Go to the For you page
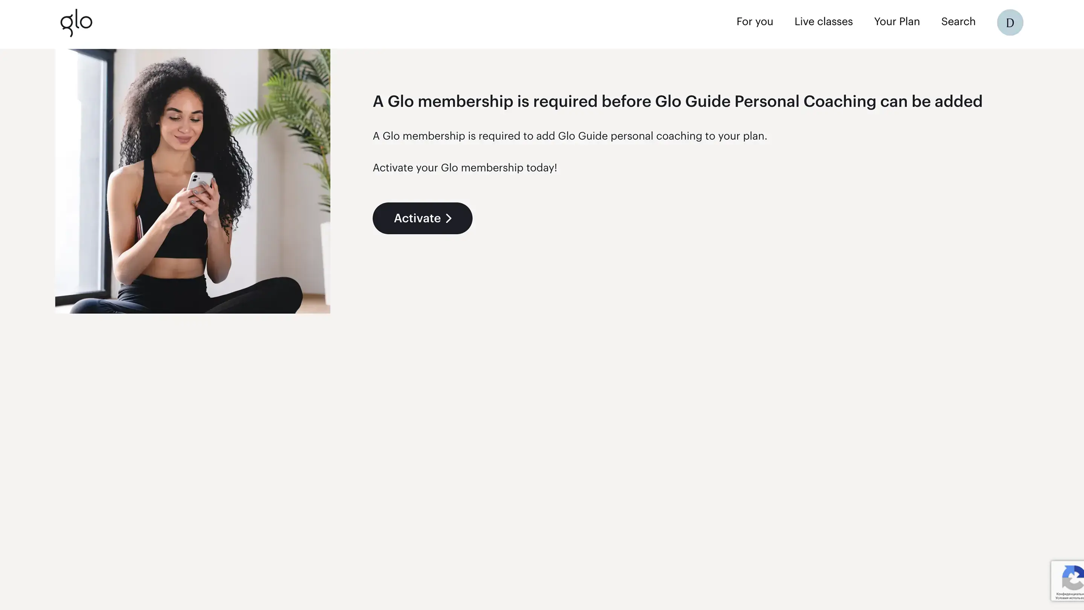This screenshot has width=1084, height=610. (x=755, y=21)
